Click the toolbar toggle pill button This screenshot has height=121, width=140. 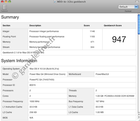point(137,2)
